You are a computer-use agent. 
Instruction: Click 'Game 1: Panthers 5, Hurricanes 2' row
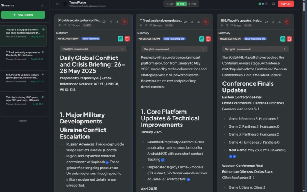pyautogui.click(x=253, y=119)
